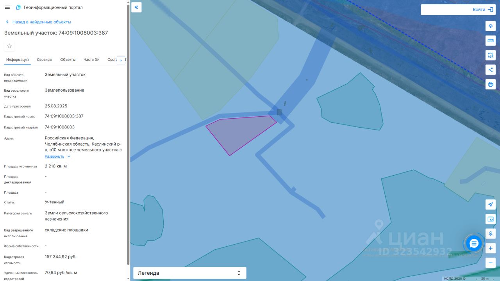
Task: Click the area value 2 218 кв. м
Action: click(56, 166)
